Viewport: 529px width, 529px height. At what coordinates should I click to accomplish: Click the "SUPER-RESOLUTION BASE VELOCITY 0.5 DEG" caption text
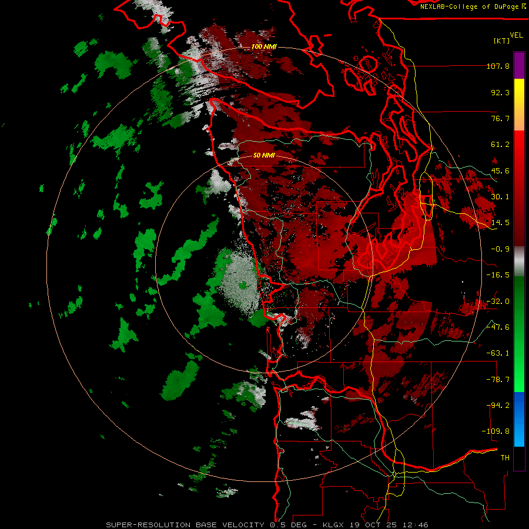click(x=206, y=525)
